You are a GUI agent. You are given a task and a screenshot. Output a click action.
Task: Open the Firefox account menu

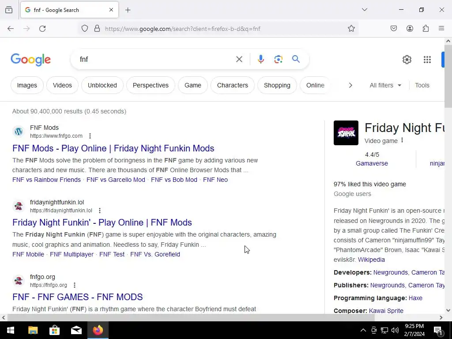click(x=410, y=29)
